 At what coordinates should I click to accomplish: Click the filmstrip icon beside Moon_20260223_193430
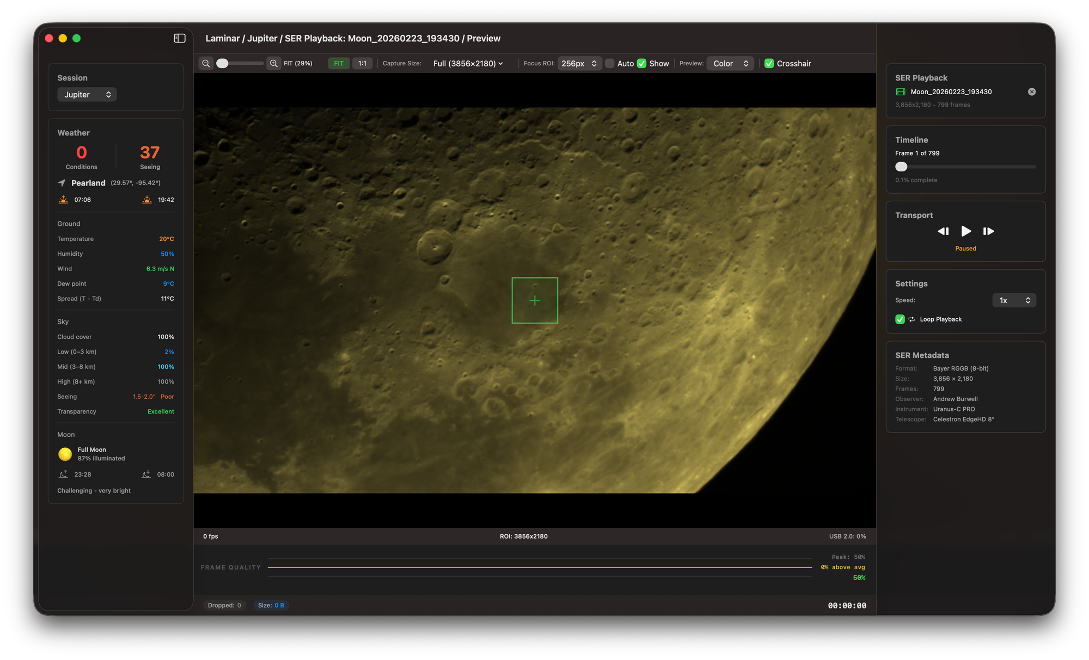tap(901, 91)
